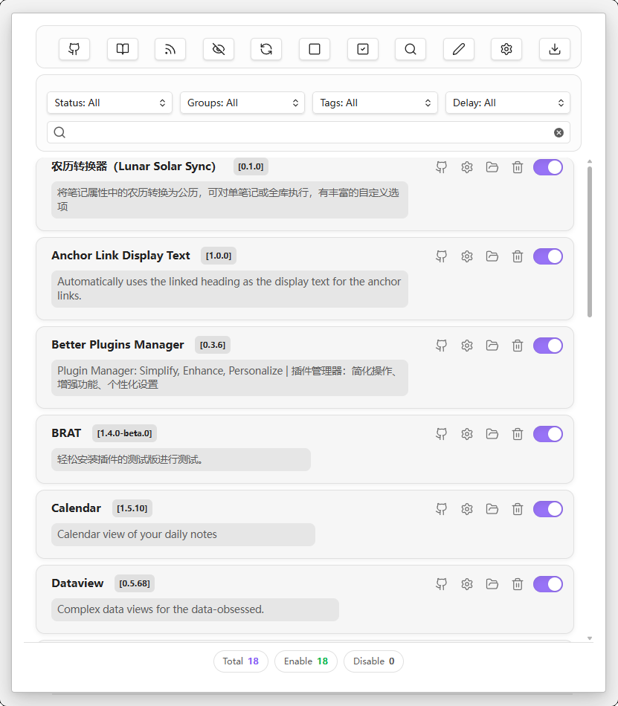Viewport: 618px width, 706px height.
Task: Toggle the crossed-out eye hide icon
Action: 219,49
